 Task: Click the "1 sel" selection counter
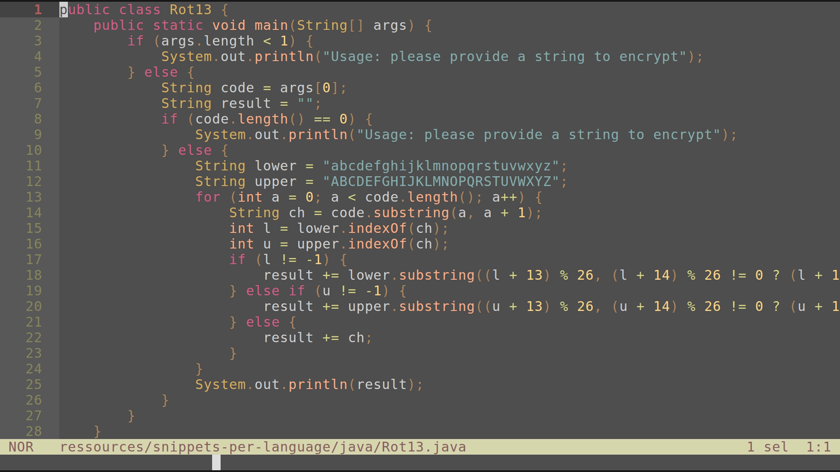(x=766, y=447)
